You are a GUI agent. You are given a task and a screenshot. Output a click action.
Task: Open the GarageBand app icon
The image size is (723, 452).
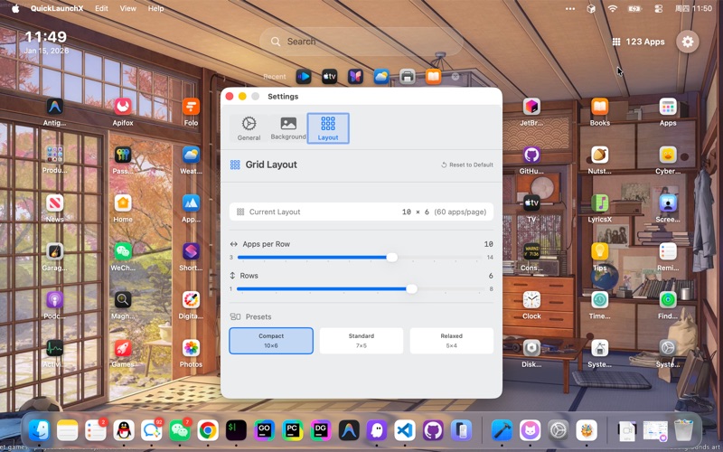tap(54, 252)
